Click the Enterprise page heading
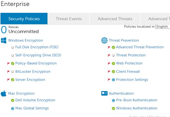 point(15,4)
